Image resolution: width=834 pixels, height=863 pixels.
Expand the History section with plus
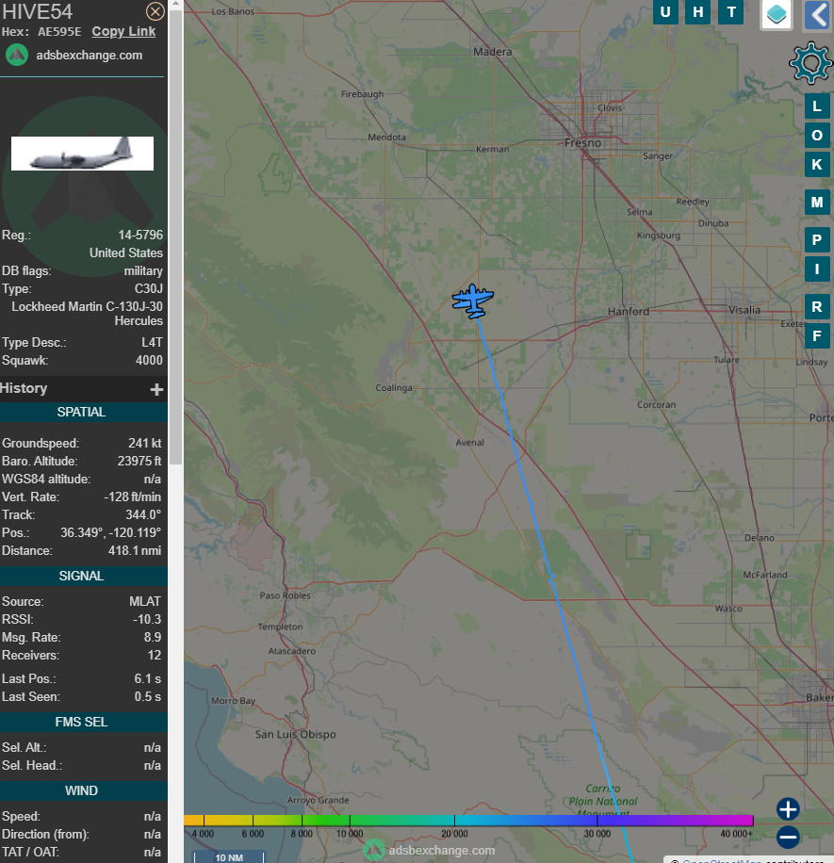[x=156, y=390]
